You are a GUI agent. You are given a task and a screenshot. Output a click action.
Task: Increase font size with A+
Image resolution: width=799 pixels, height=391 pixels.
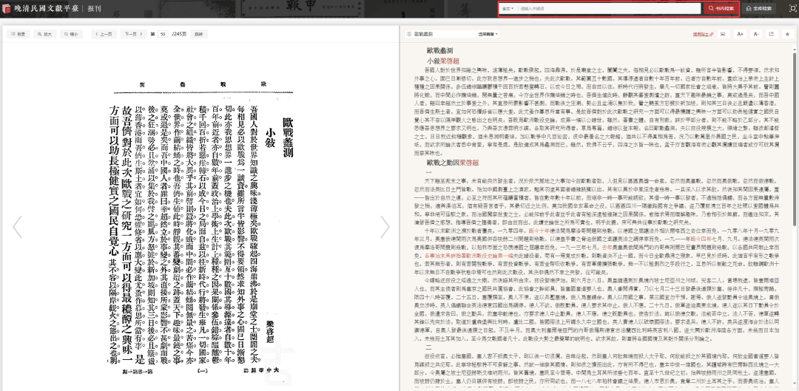[x=740, y=34]
